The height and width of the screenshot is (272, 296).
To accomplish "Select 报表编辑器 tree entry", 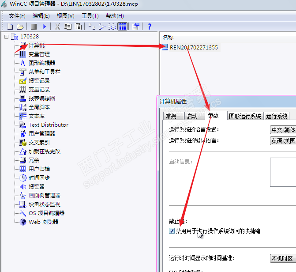I will [x=42, y=98].
